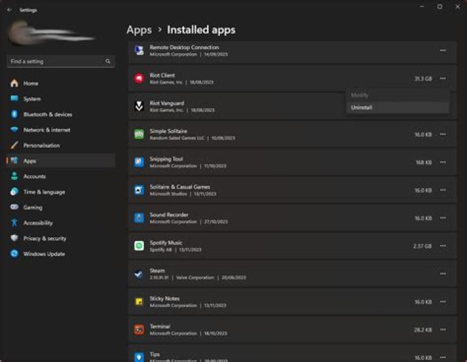Click the 168 KB size of Snipping Tool

click(424, 162)
